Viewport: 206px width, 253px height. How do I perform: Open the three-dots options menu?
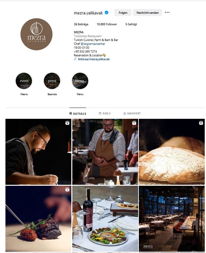167,12
